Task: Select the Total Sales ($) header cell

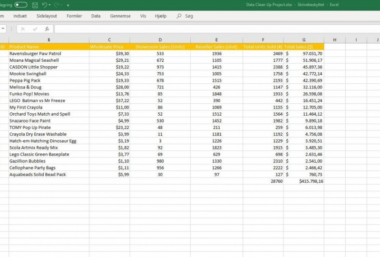Action: [x=303, y=47]
